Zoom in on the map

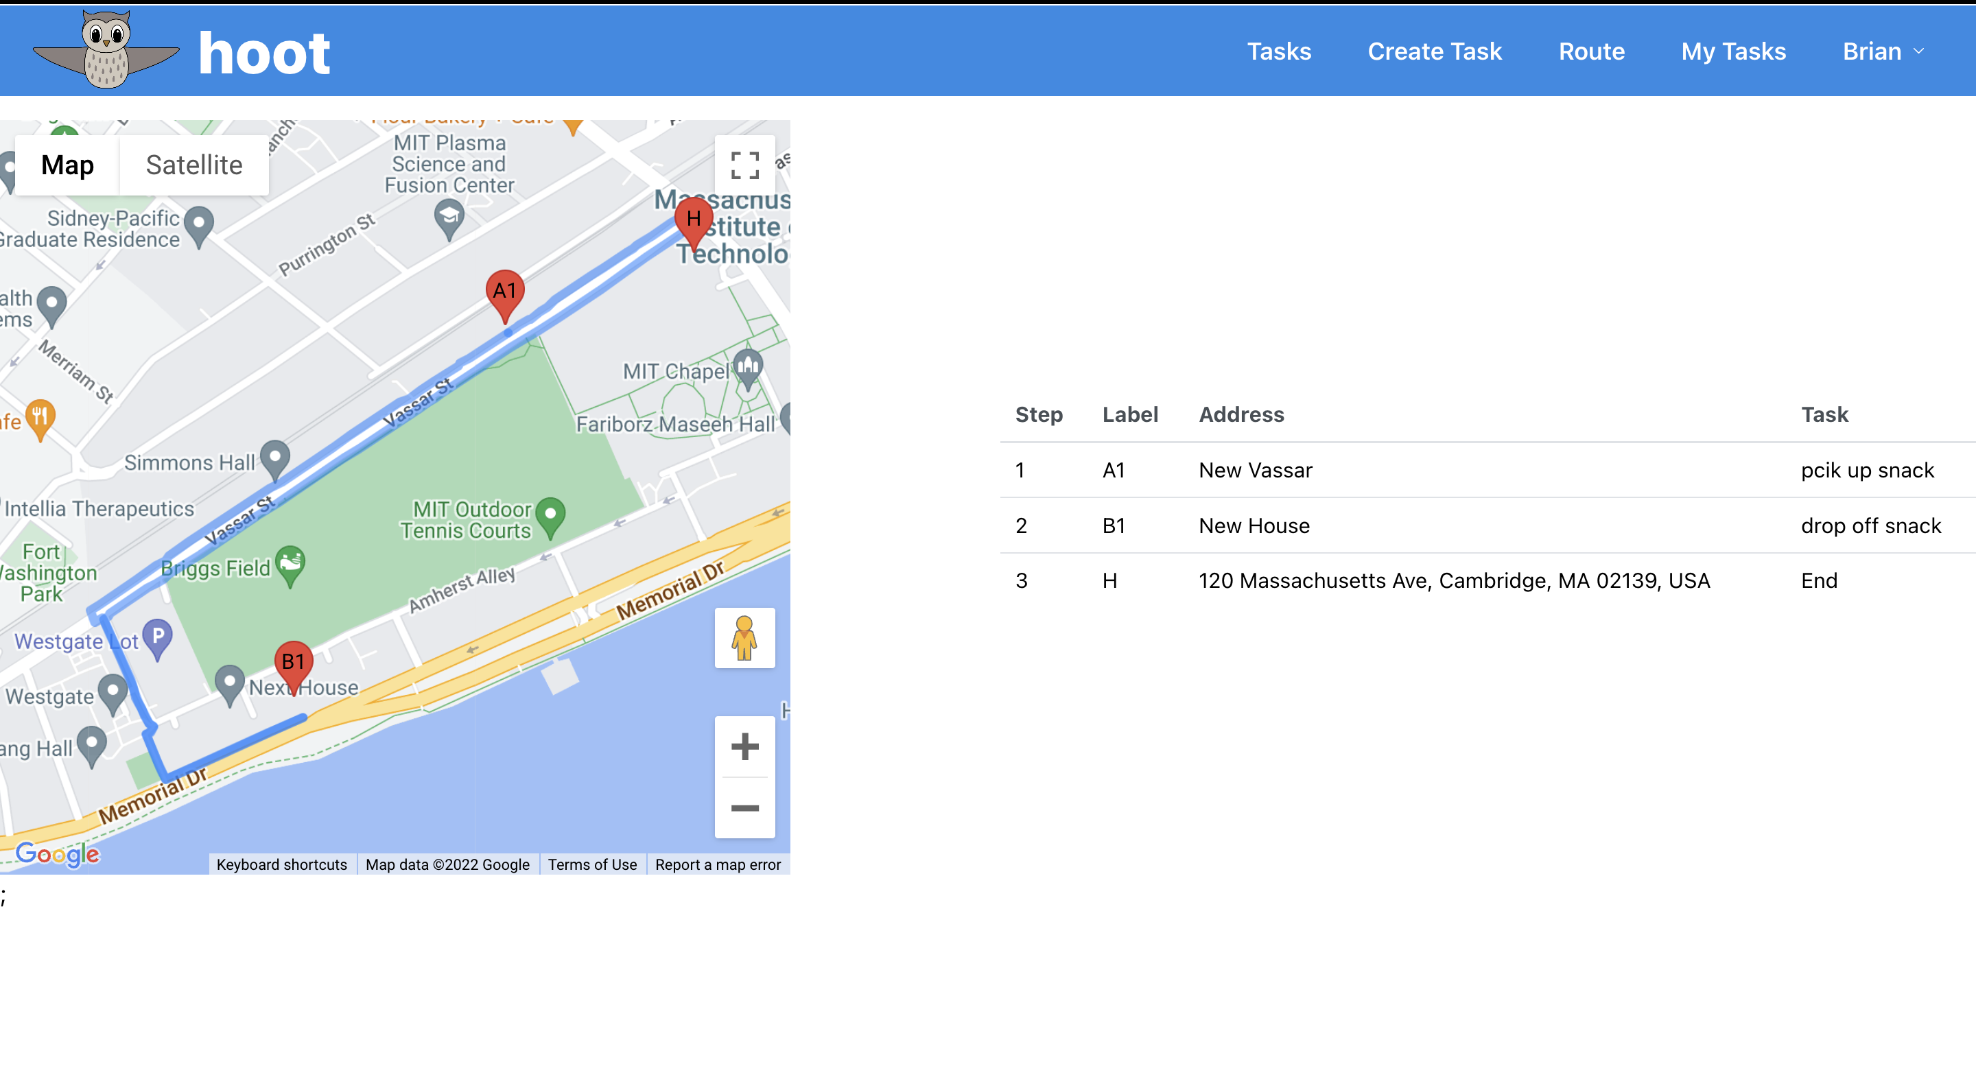744,746
